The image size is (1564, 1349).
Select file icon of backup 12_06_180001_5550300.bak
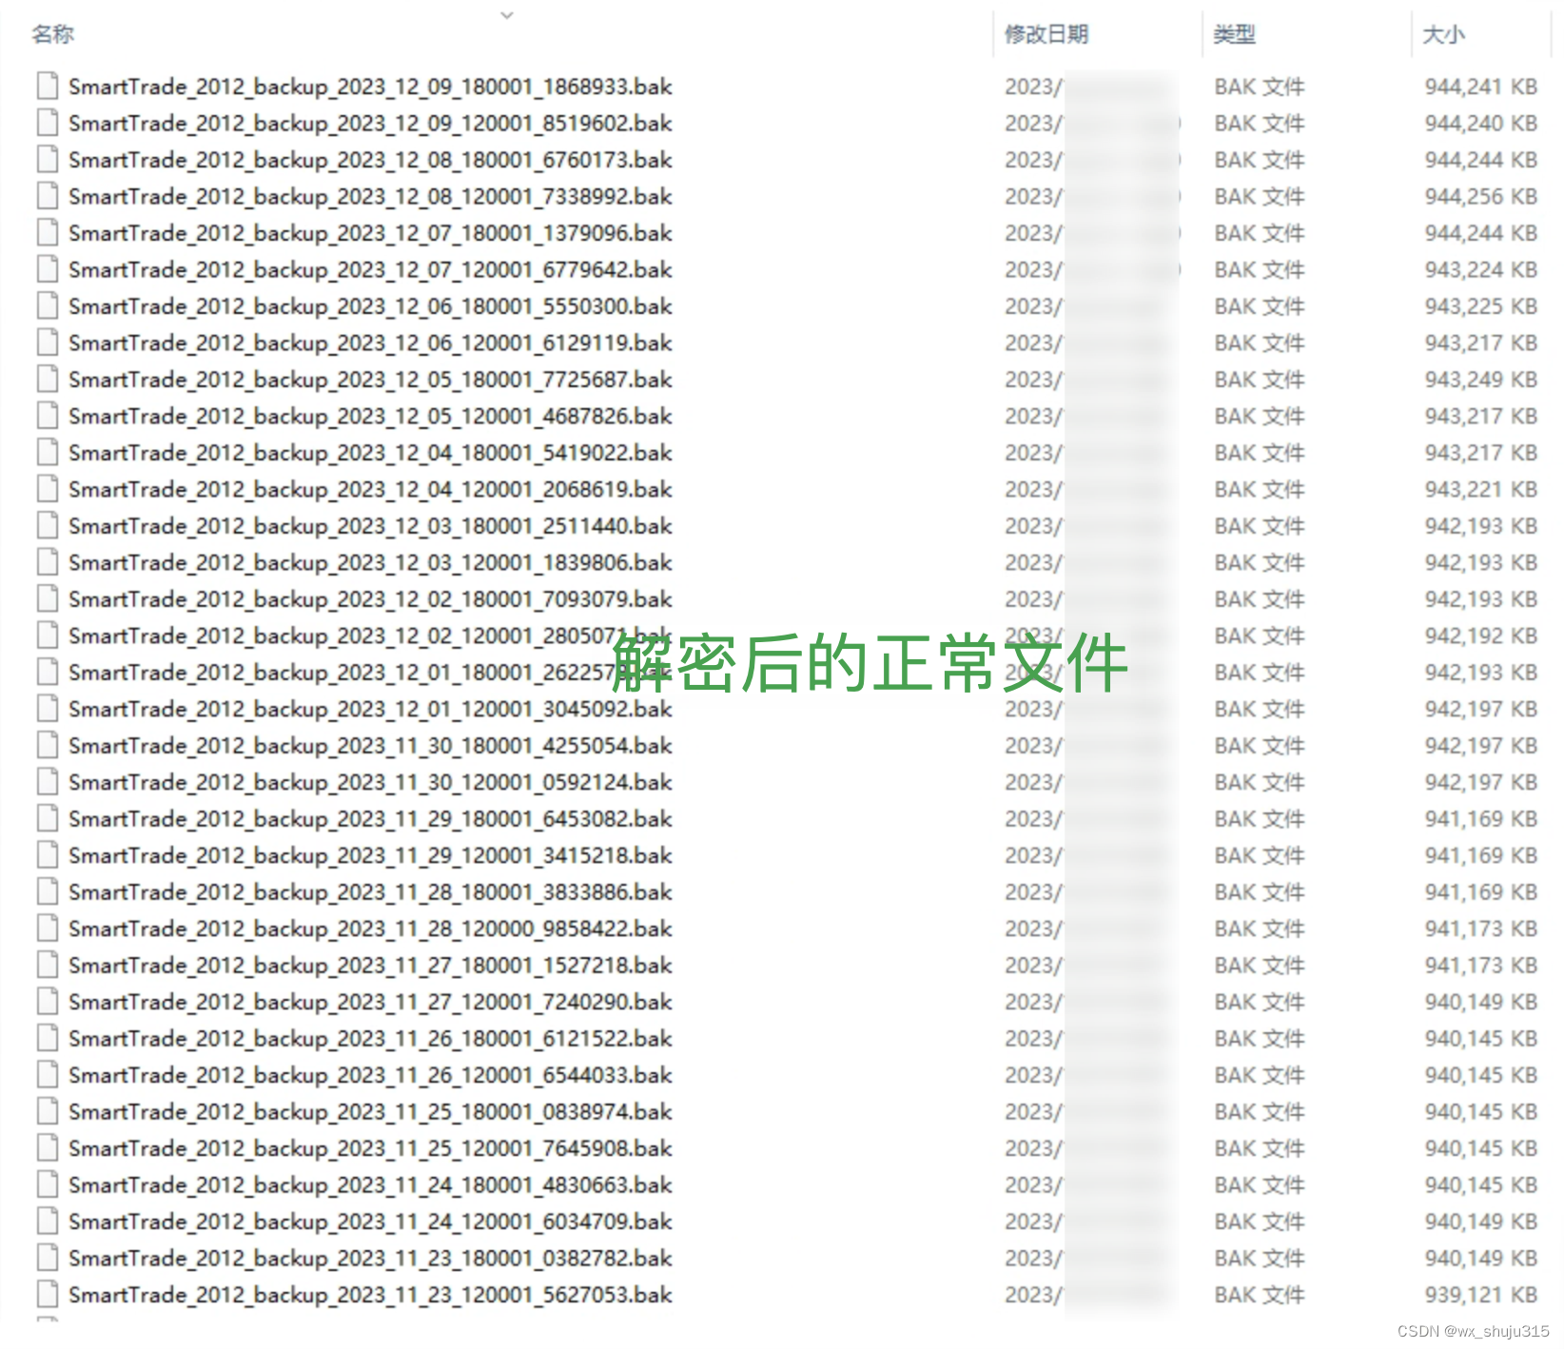tap(48, 306)
